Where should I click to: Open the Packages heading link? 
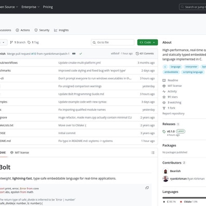(169, 146)
